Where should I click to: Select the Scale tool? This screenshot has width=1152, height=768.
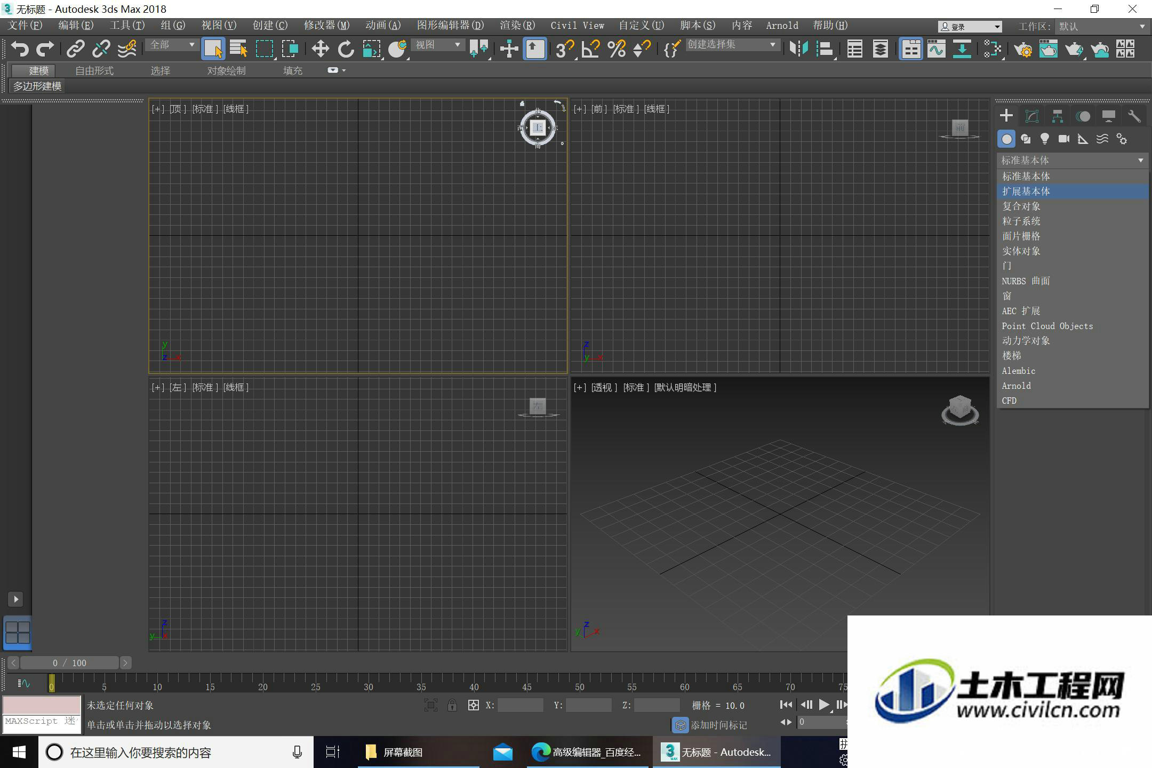372,49
